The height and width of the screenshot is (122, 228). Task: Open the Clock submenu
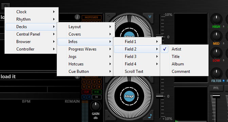(x=32, y=12)
